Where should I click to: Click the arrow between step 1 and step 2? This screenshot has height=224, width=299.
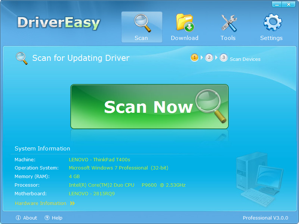(x=202, y=58)
